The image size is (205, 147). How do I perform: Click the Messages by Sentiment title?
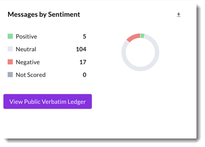pos(44,14)
